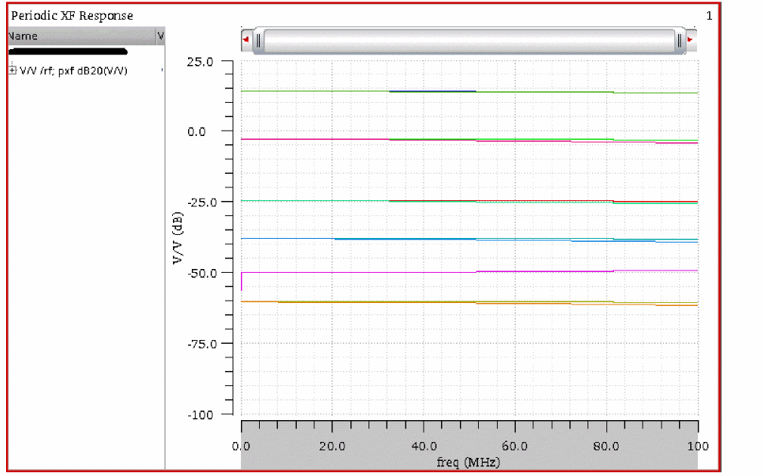Click the middle of the horizontal zoom scrollbar thumb

(x=468, y=41)
